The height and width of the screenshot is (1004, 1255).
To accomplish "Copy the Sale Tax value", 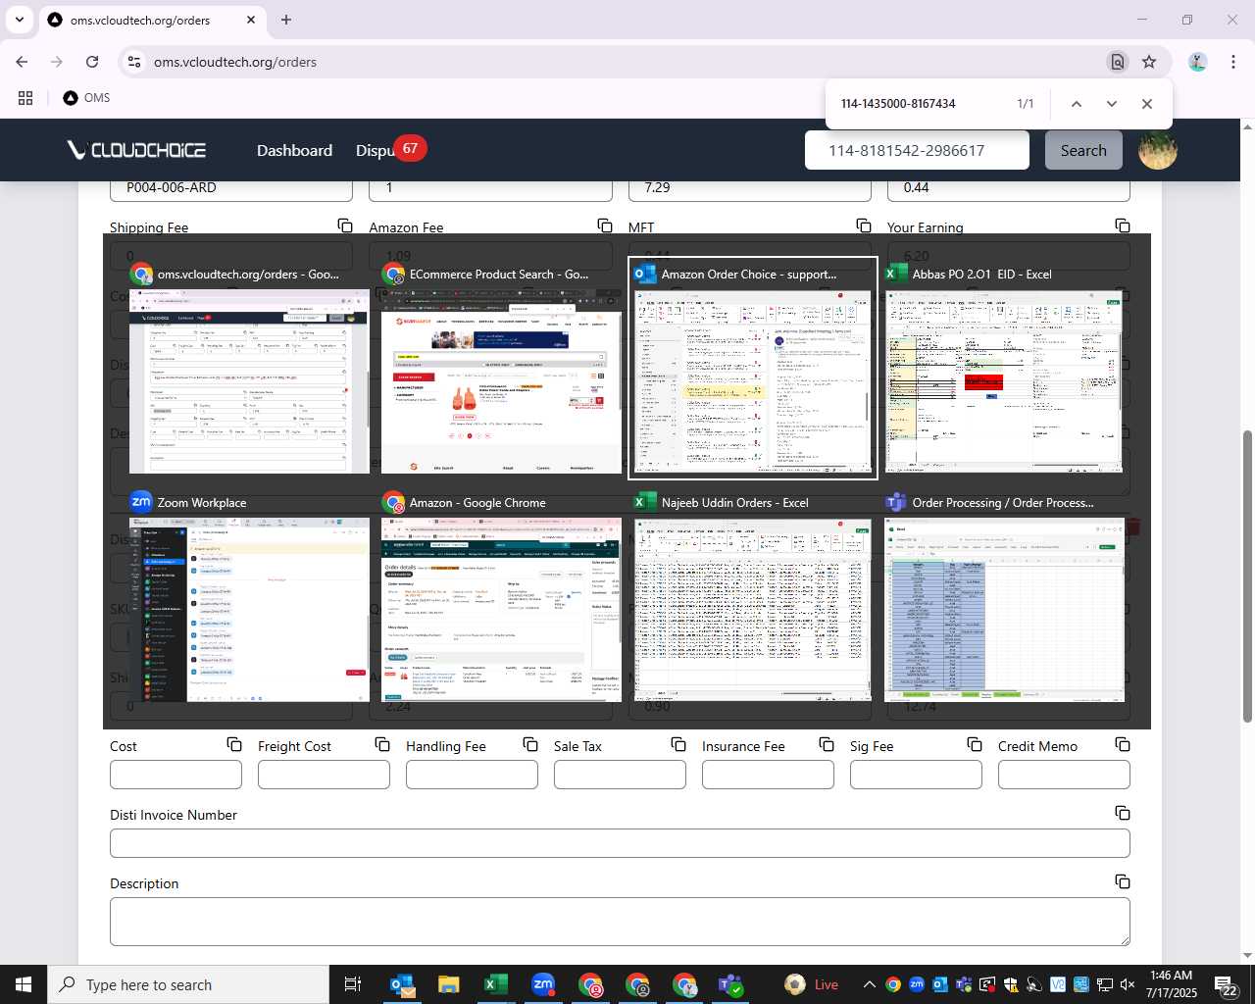I will click(x=678, y=745).
